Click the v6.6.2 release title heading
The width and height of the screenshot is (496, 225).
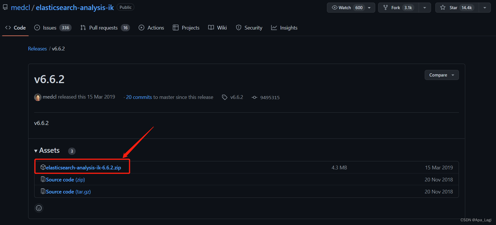pyautogui.click(x=49, y=79)
